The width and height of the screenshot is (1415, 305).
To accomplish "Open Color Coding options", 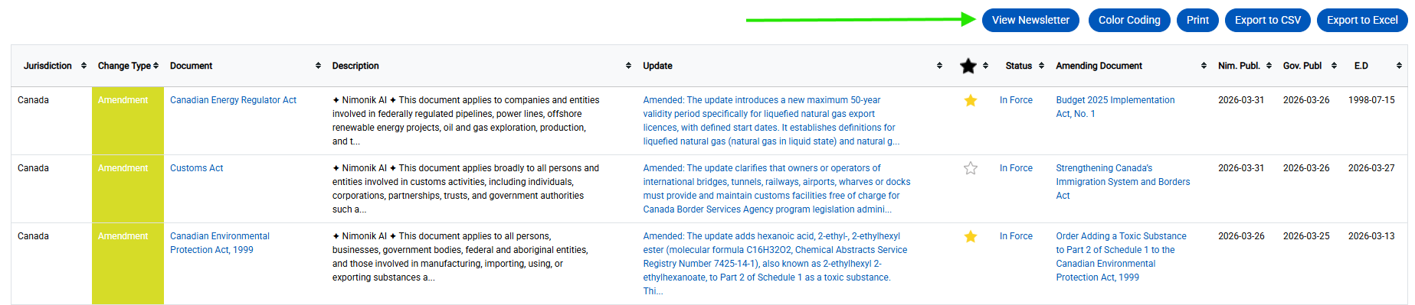I will pyautogui.click(x=1129, y=20).
